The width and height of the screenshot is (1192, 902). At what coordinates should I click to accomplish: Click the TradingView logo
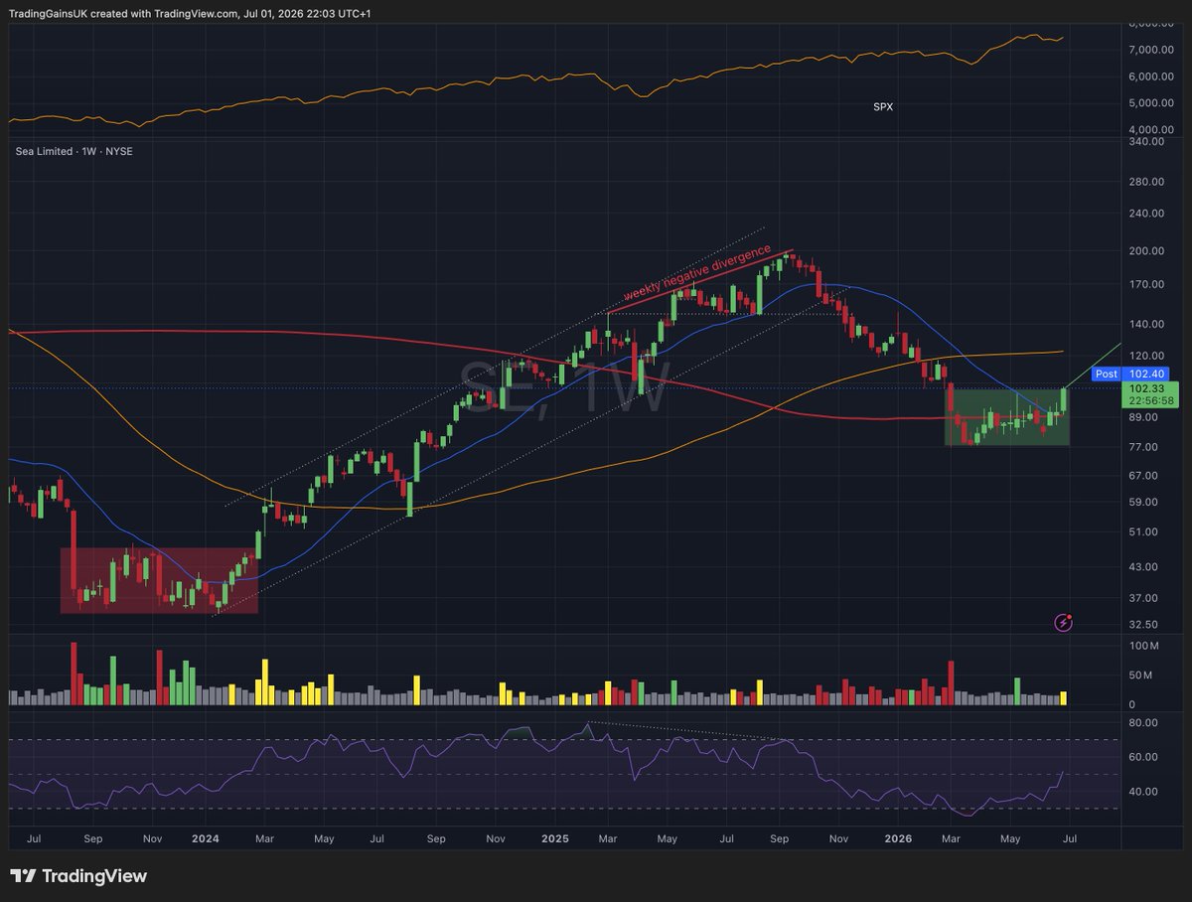click(x=78, y=876)
